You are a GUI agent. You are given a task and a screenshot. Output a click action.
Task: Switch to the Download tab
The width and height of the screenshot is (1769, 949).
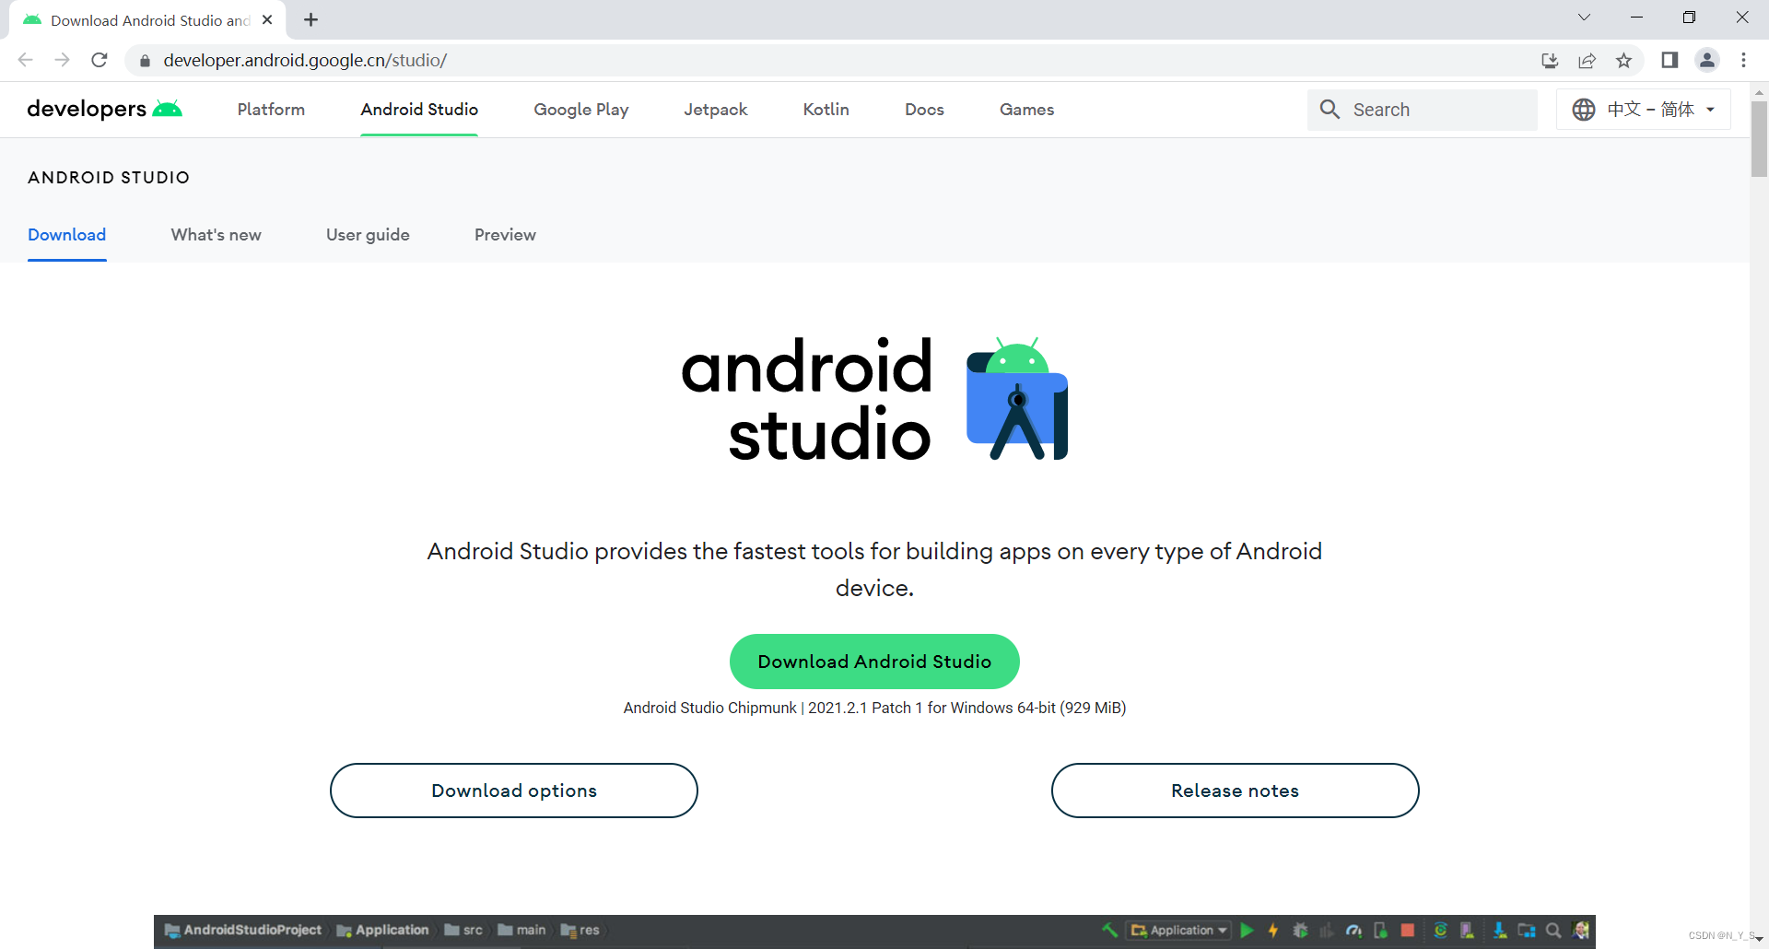click(x=67, y=235)
